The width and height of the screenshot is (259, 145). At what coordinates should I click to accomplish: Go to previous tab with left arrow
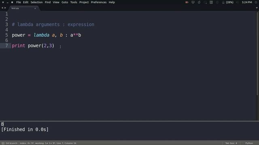coord(2,8)
